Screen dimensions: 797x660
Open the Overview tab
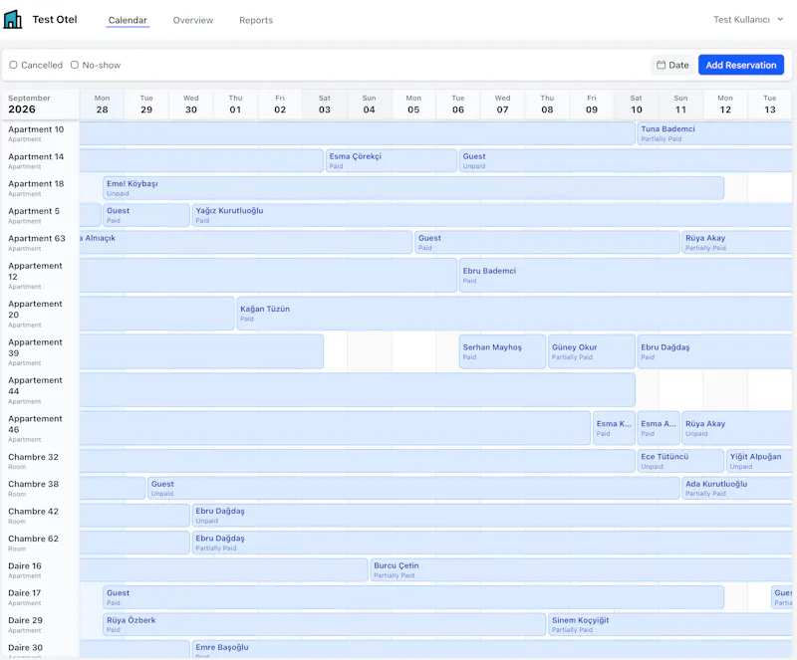[193, 20]
